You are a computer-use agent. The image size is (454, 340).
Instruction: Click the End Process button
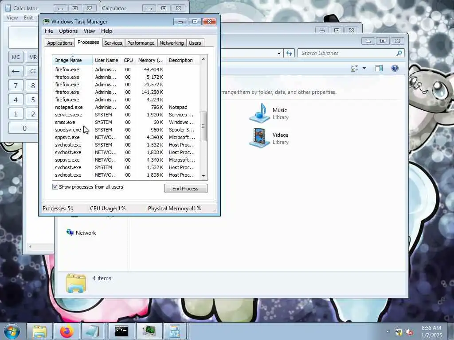click(186, 189)
